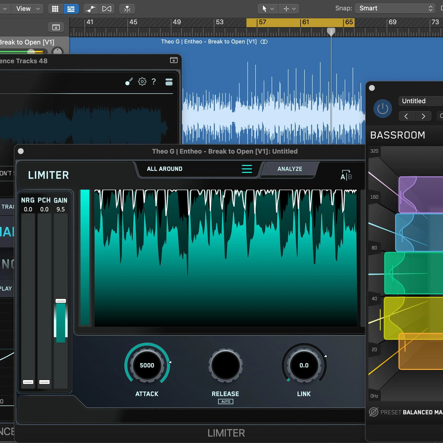The height and width of the screenshot is (443, 443).
Task: Click previous preset arrow in Bassroom
Action: (x=406, y=116)
